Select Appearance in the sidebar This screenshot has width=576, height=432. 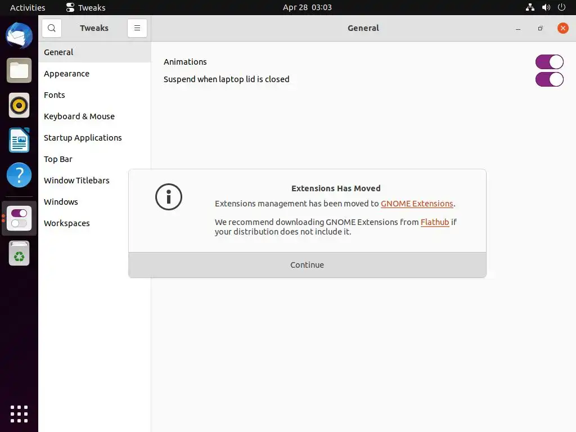66,74
